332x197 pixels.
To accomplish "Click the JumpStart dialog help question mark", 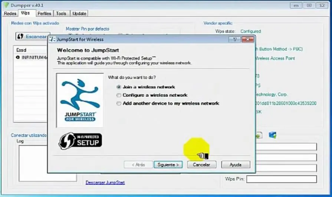I will coord(234,40).
